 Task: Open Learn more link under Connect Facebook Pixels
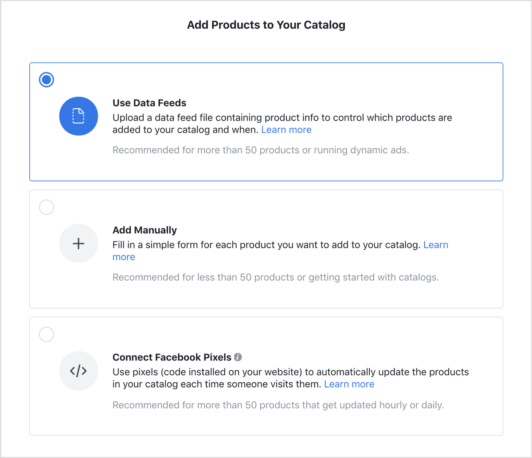point(349,384)
